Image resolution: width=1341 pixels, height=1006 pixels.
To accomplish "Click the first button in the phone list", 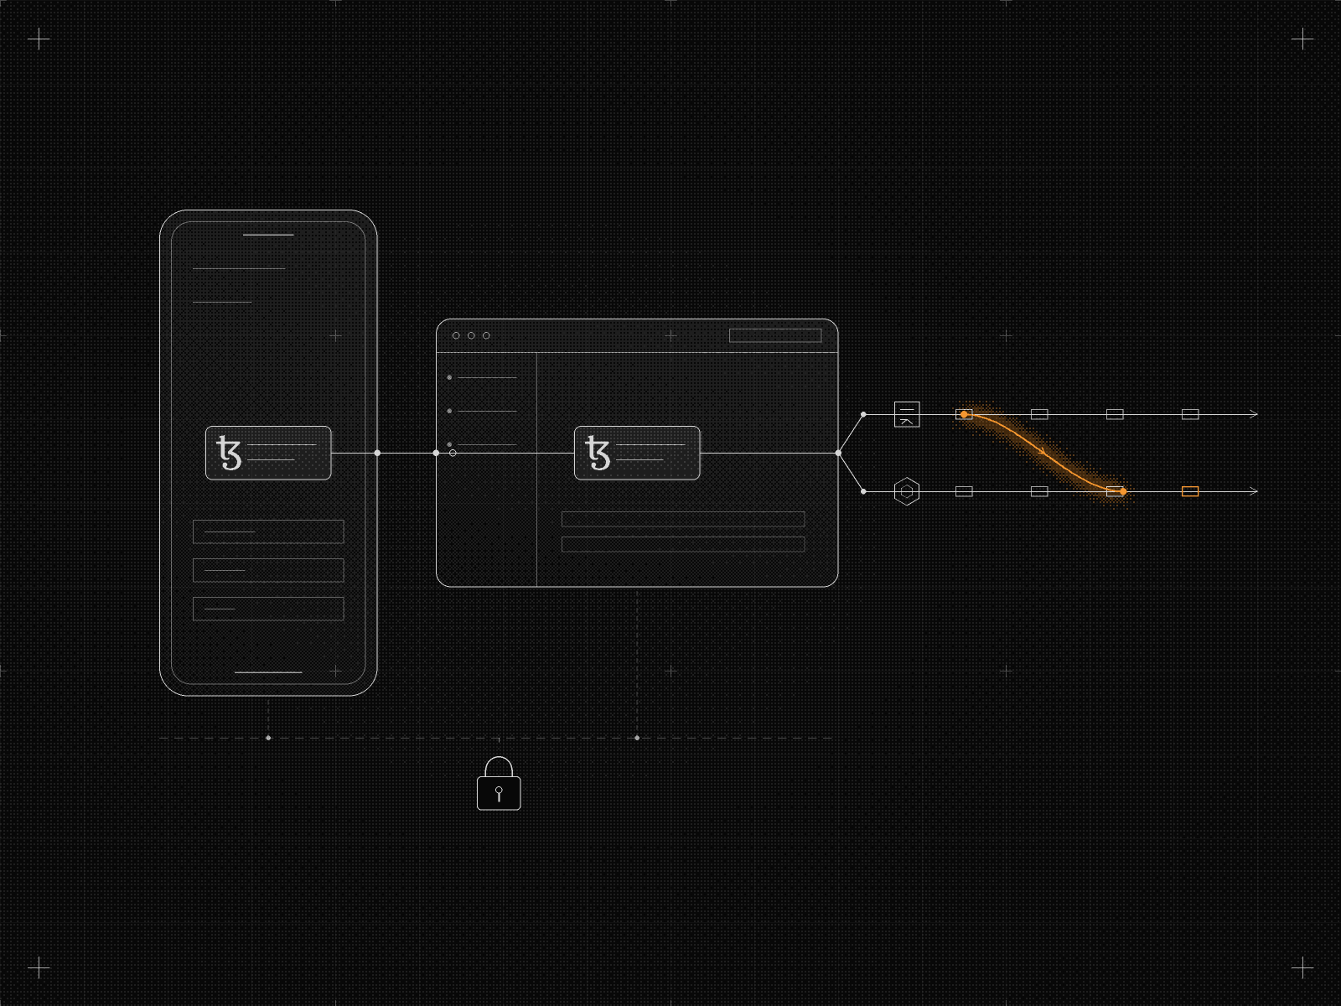I will [x=268, y=532].
